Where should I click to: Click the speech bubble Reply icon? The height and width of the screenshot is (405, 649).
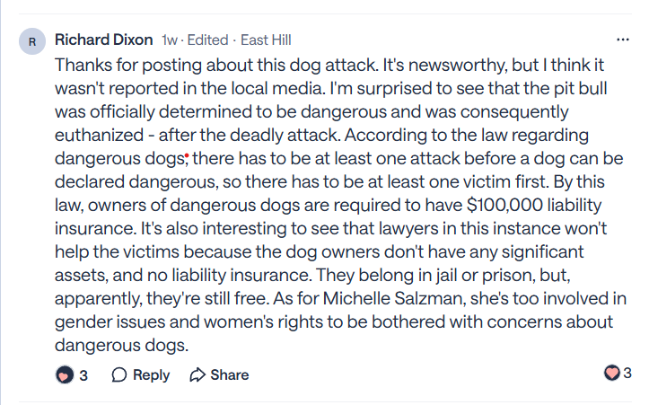pos(118,374)
